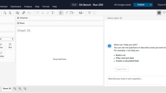Click the Tableau Agent panel heading

113,18
